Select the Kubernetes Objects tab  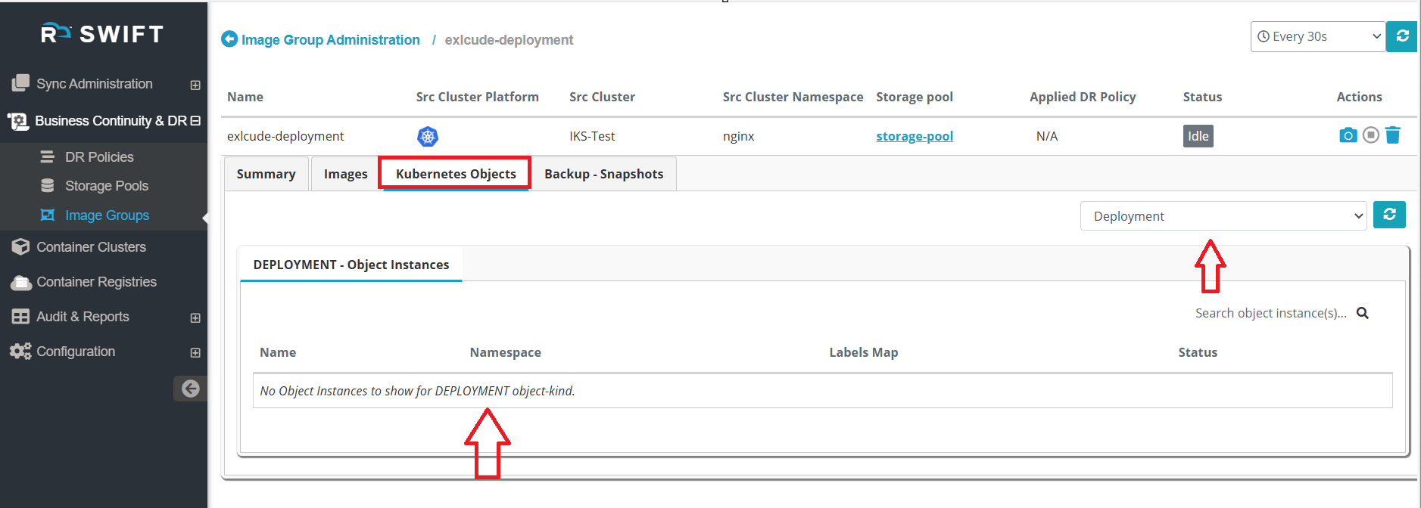point(456,174)
